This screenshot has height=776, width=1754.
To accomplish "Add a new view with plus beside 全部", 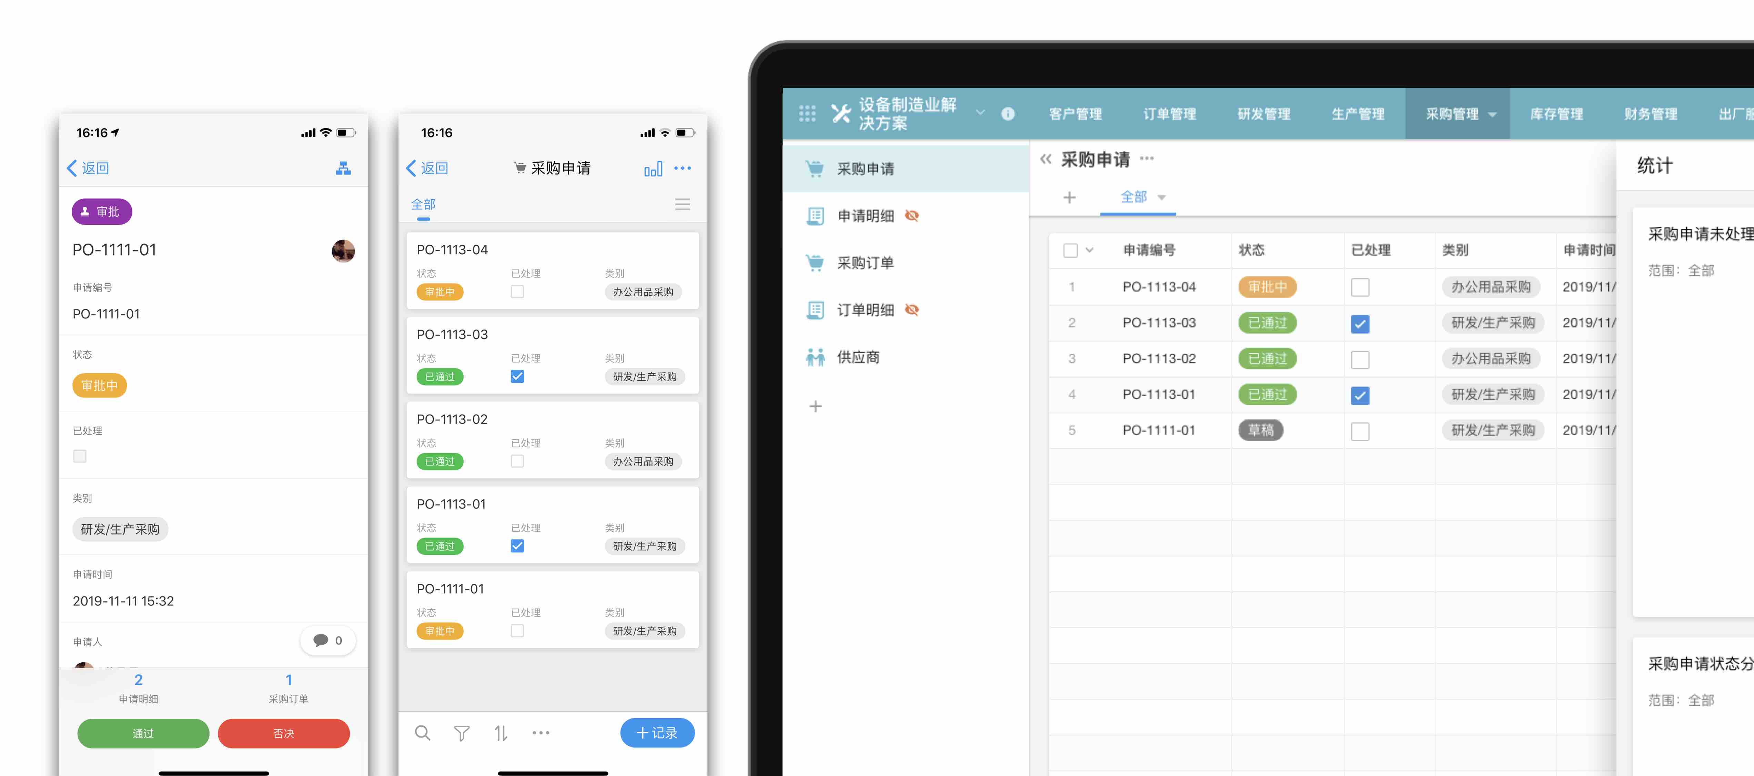I will [1069, 197].
